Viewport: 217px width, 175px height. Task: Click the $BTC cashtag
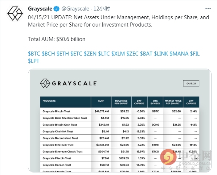(x=34, y=54)
